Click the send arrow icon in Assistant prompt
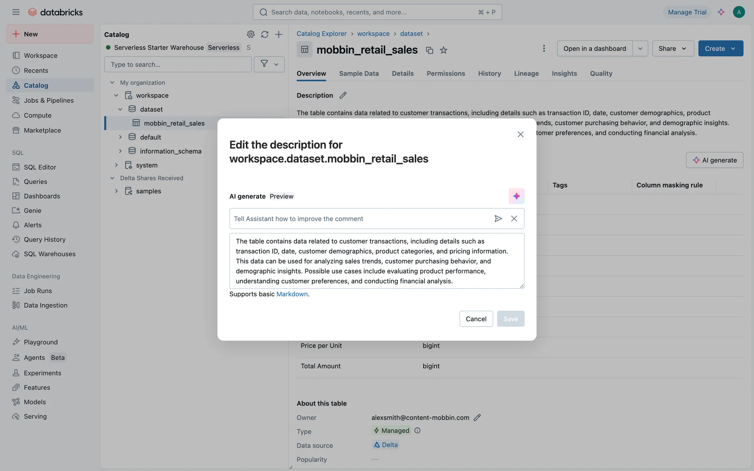754x471 pixels. pyautogui.click(x=498, y=219)
